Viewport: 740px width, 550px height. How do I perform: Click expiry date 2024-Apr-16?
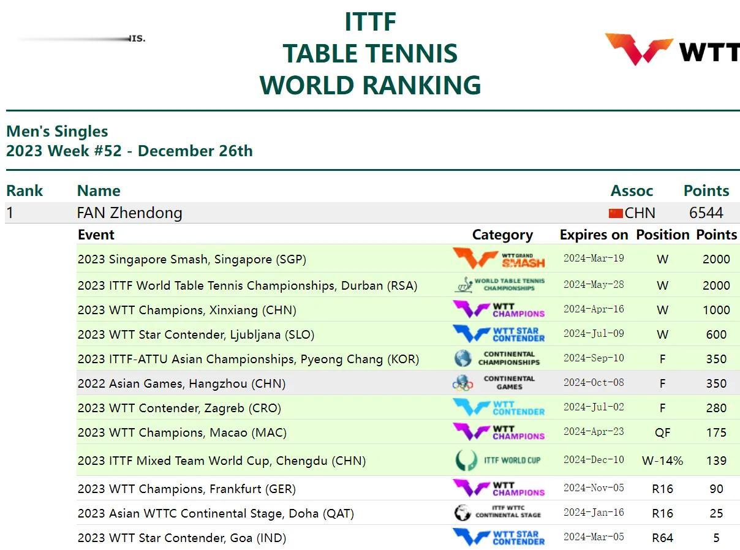[x=594, y=309]
